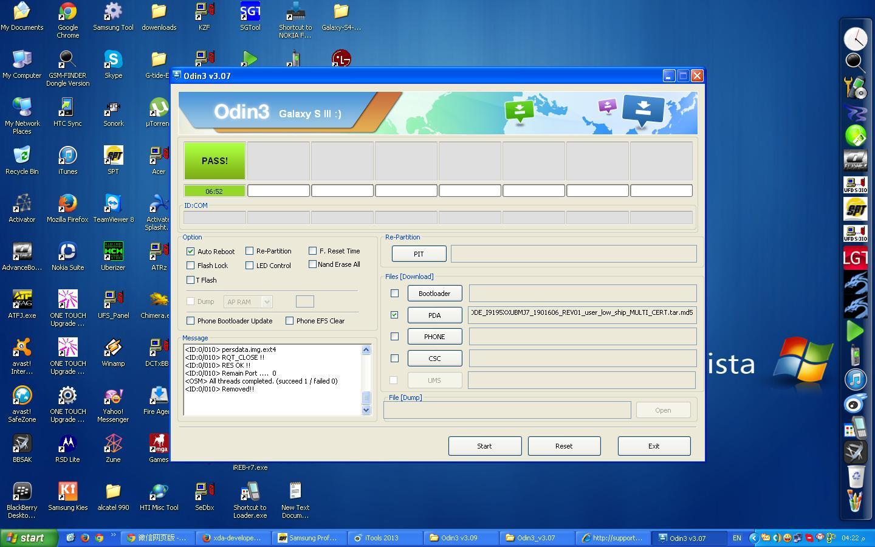Open the SGTool desktop icon
This screenshot has width=875, height=547.
(250, 16)
